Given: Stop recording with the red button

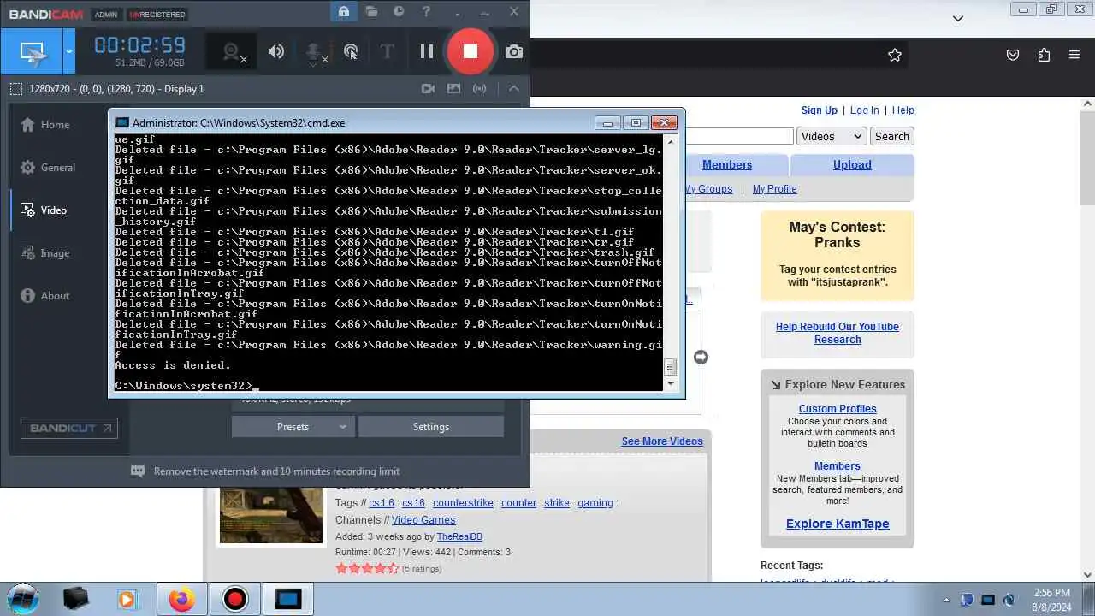Looking at the screenshot, I should click(x=470, y=51).
